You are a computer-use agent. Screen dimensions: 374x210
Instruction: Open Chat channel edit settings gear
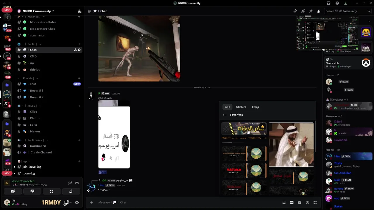click(79, 50)
